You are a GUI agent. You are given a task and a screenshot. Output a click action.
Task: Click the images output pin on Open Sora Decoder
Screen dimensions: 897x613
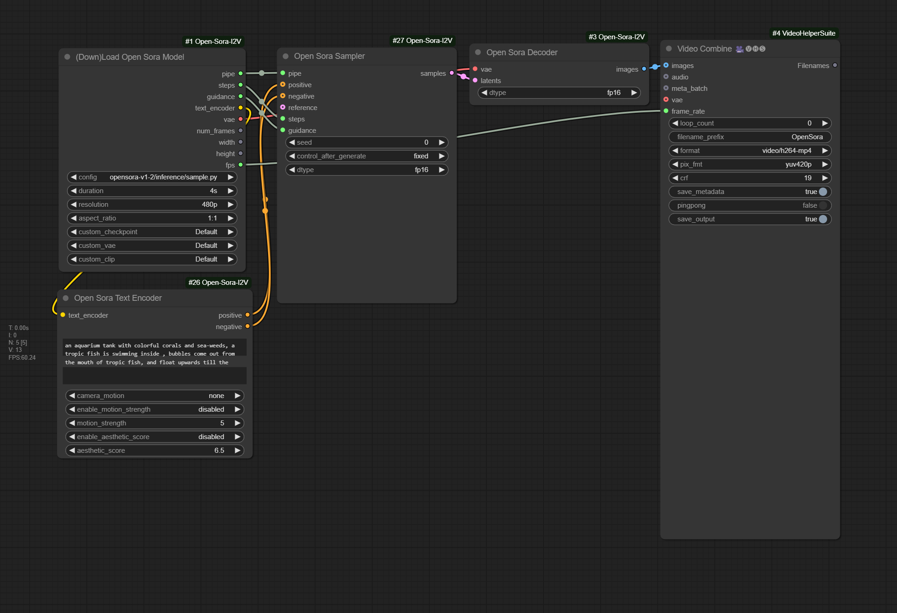(644, 69)
